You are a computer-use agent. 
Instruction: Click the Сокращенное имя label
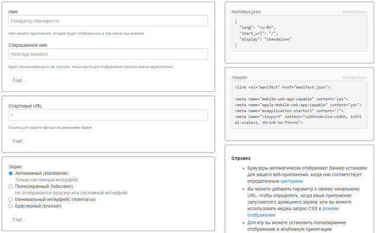click(x=28, y=45)
